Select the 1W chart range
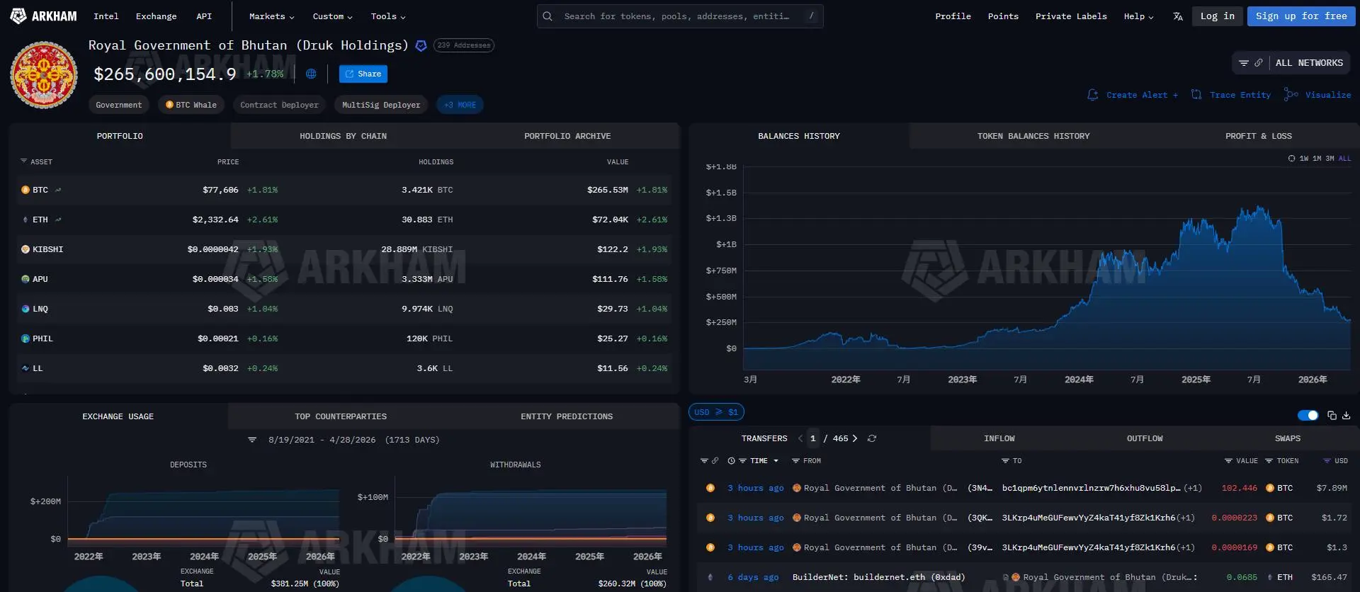The width and height of the screenshot is (1360, 592). tap(1304, 159)
